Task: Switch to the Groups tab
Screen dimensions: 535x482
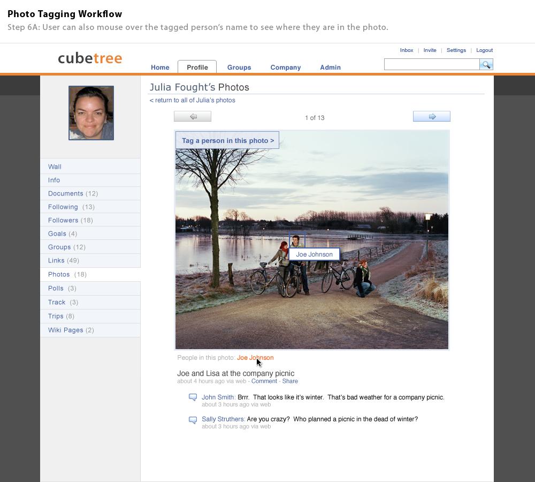Action: tap(239, 67)
